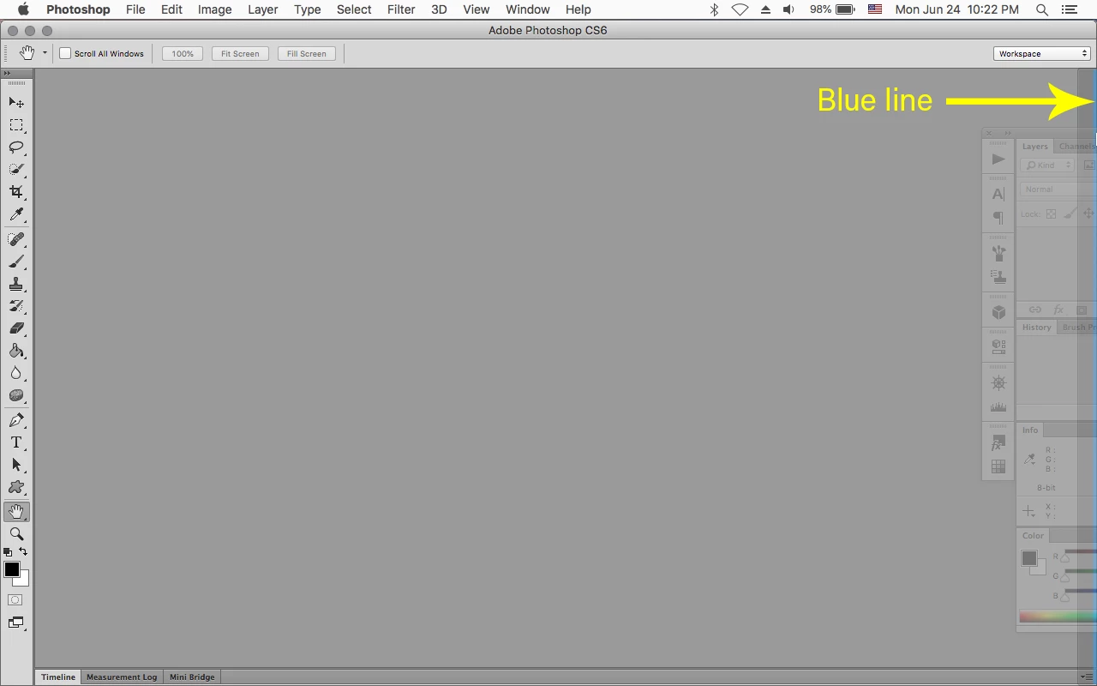Select the History Brush tool
The height and width of the screenshot is (686, 1097).
click(x=16, y=306)
